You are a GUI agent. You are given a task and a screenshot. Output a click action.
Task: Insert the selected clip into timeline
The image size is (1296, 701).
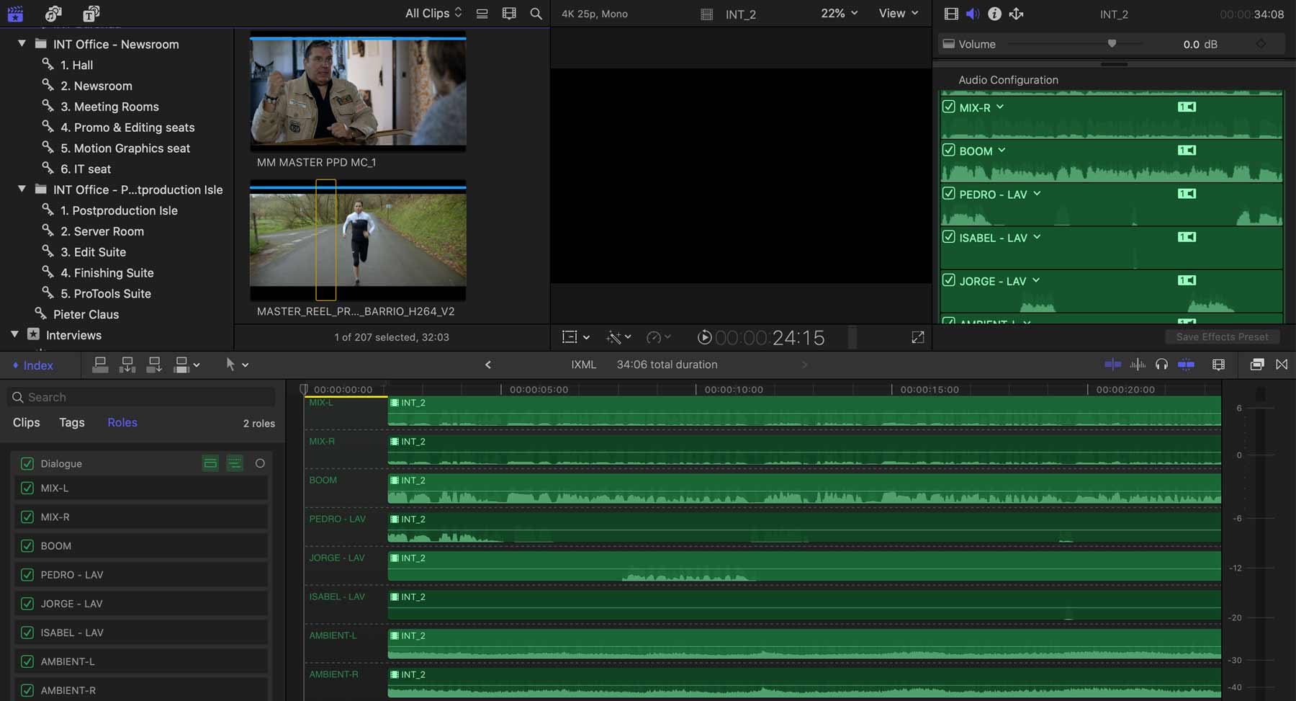point(127,365)
